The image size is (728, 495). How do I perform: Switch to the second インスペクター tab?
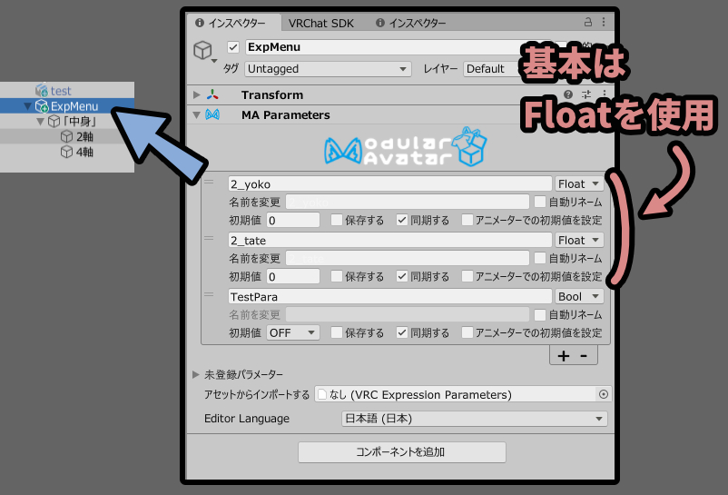(411, 23)
